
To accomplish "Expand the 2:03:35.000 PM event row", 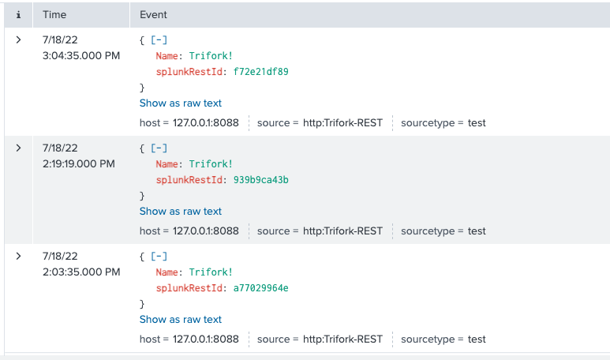I will pyautogui.click(x=18, y=256).
